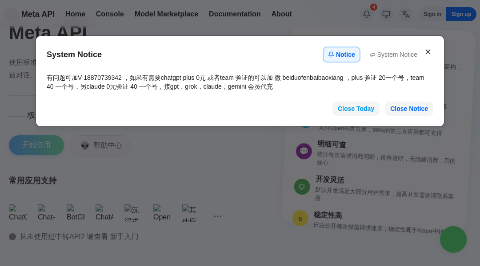Open the 其他应用 app entry
The height and width of the screenshot is (266, 480).
(189, 213)
